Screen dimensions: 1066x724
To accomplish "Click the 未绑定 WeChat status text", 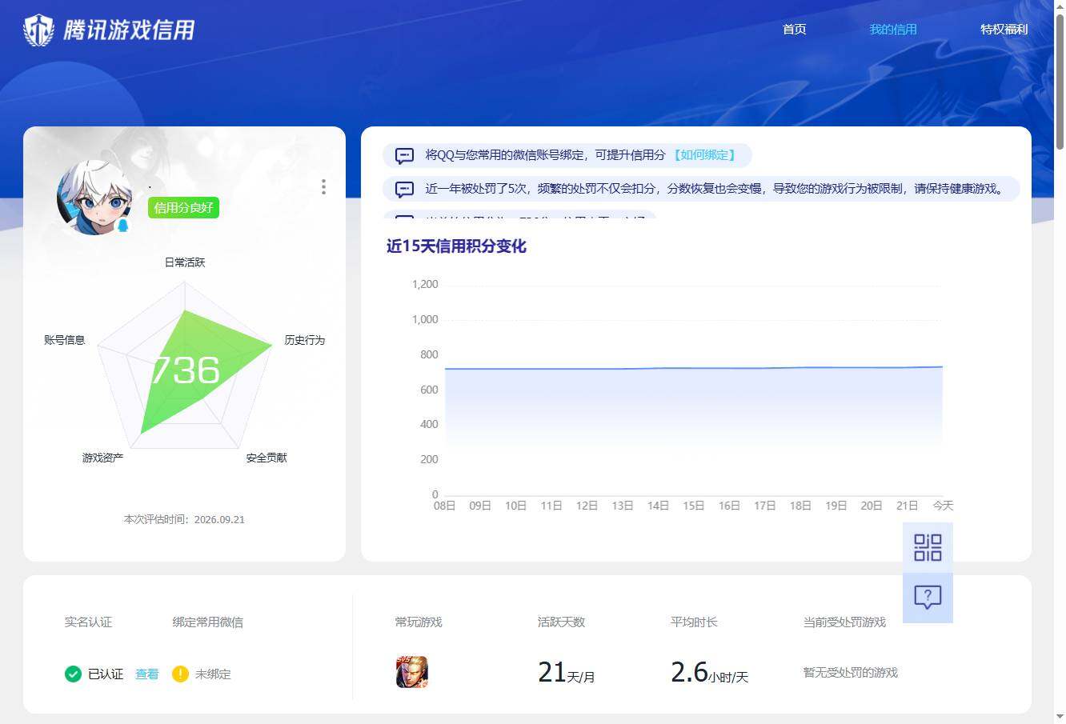I will click(x=213, y=674).
